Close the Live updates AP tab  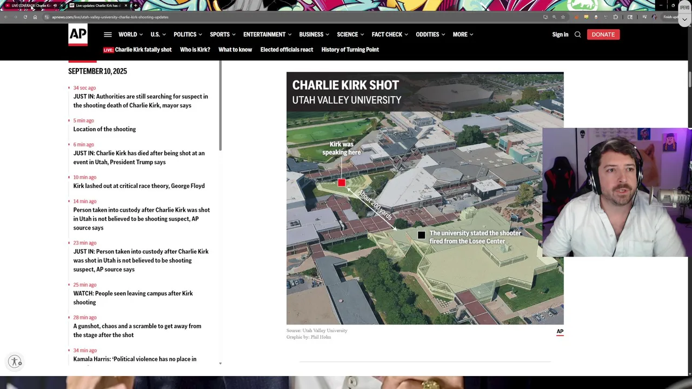tap(126, 5)
